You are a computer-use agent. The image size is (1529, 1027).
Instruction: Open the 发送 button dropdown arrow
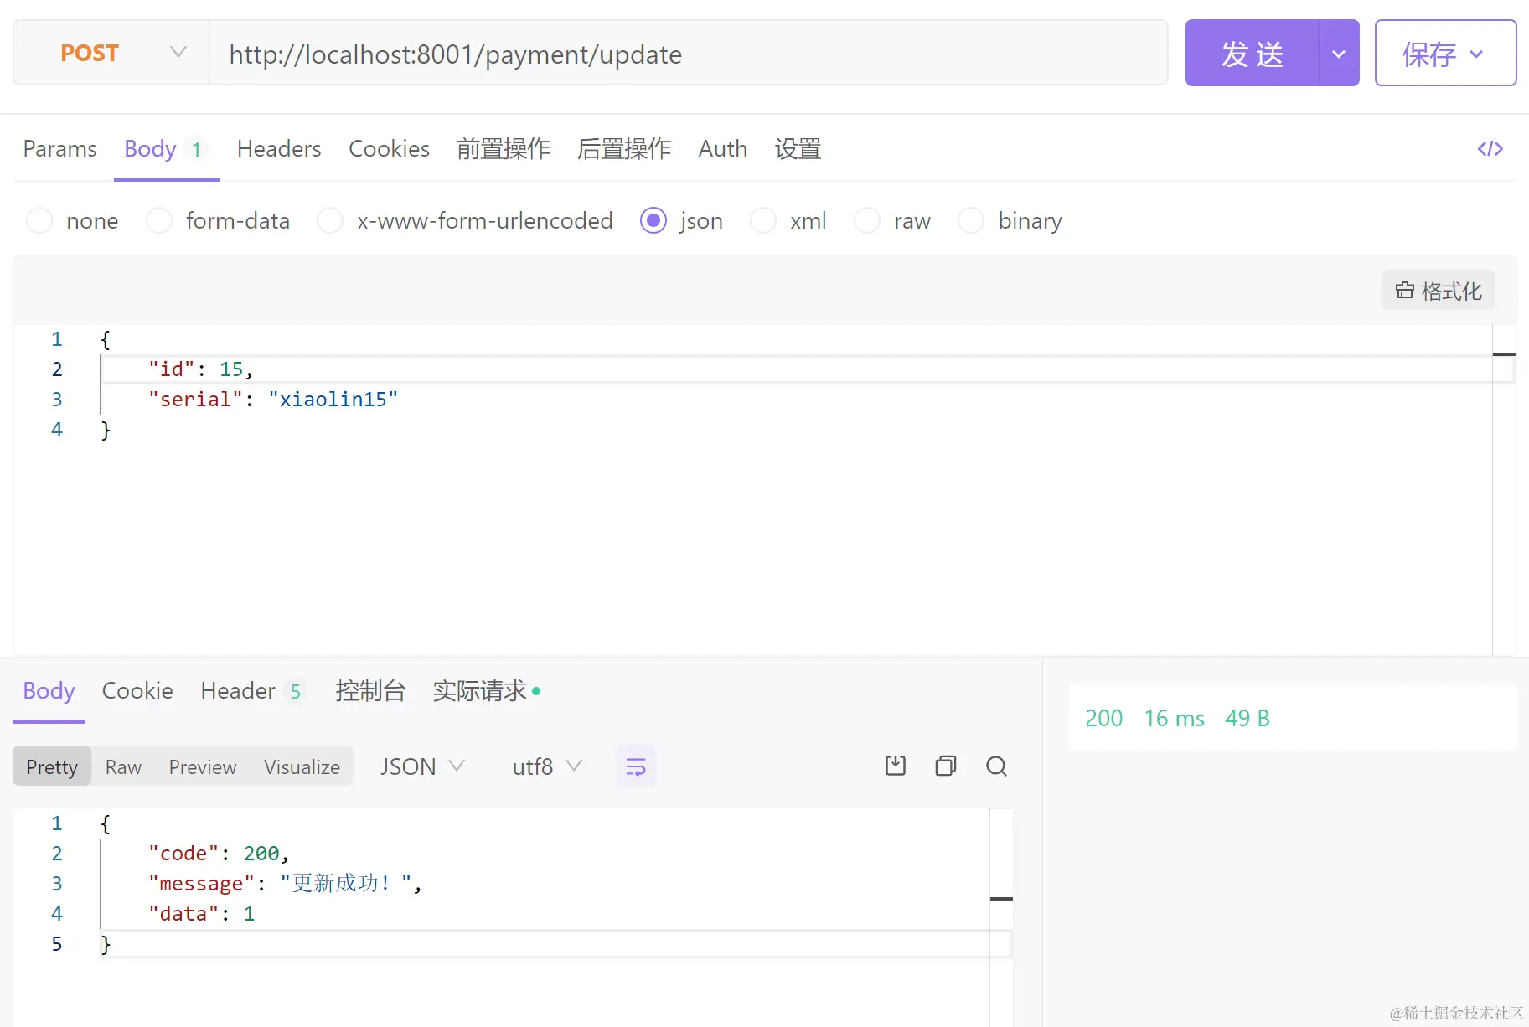click(x=1338, y=52)
